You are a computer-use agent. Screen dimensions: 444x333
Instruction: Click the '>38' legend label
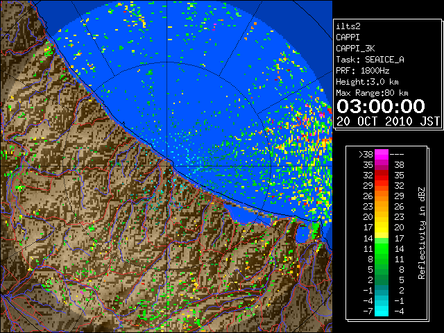[366, 155]
